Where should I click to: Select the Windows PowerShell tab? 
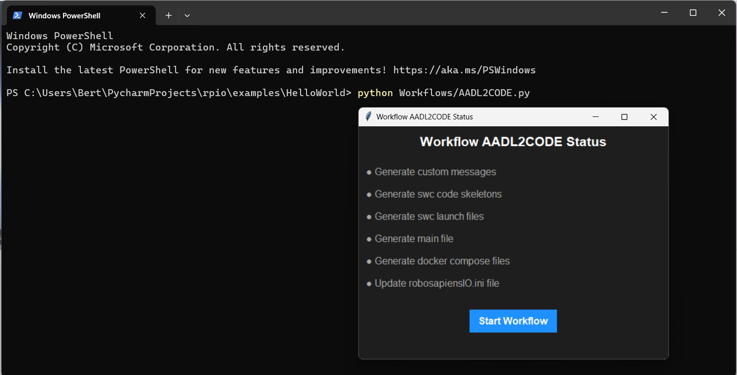pos(64,15)
